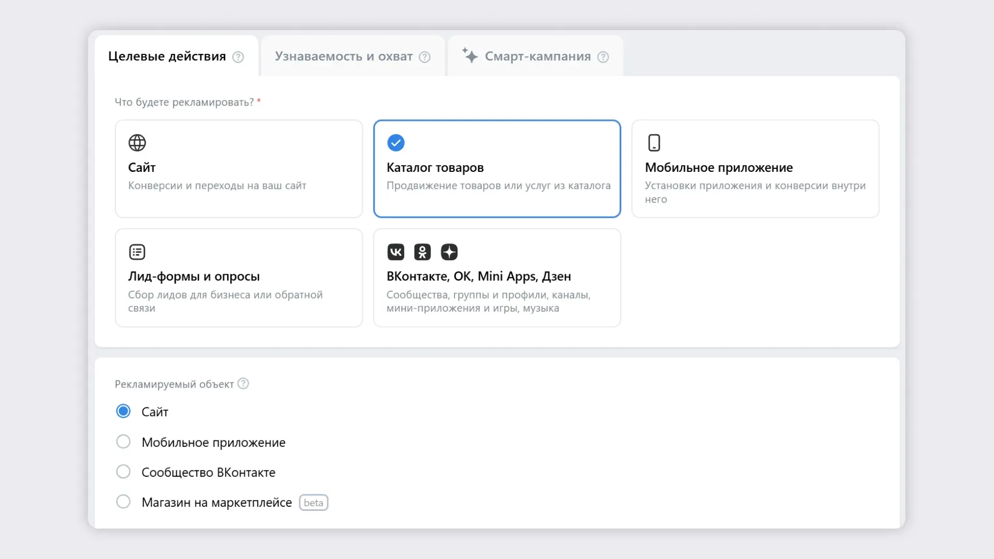Click the blue checkmark in Каталог товаров card

click(x=396, y=143)
